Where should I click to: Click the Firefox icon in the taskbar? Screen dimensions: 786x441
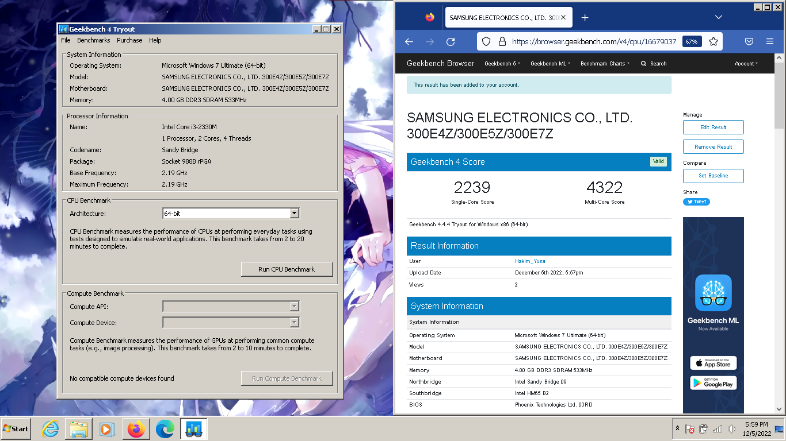pyautogui.click(x=136, y=429)
